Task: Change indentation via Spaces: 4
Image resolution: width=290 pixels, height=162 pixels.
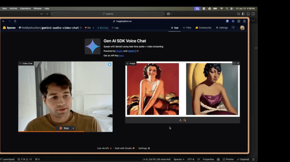Action: pyautogui.click(x=179, y=159)
